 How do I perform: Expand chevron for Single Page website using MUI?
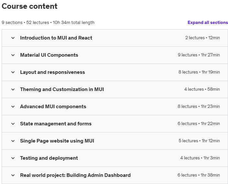(x=13, y=141)
